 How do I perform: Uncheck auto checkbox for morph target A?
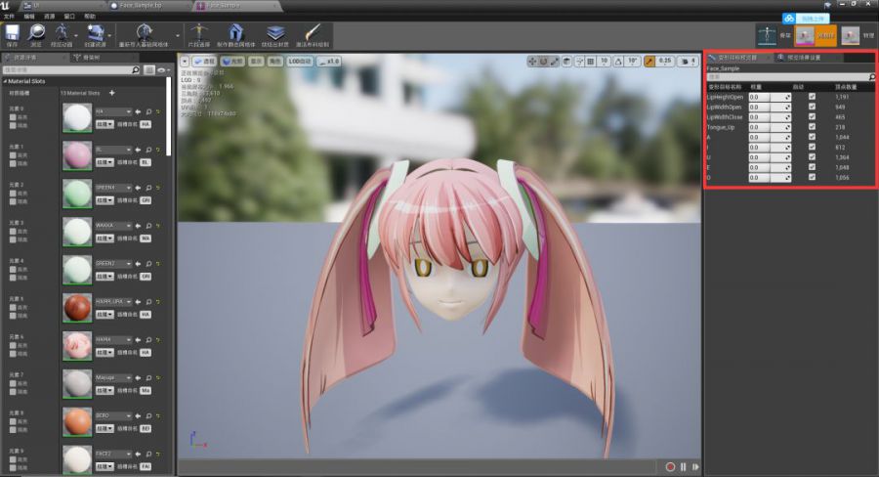click(812, 137)
